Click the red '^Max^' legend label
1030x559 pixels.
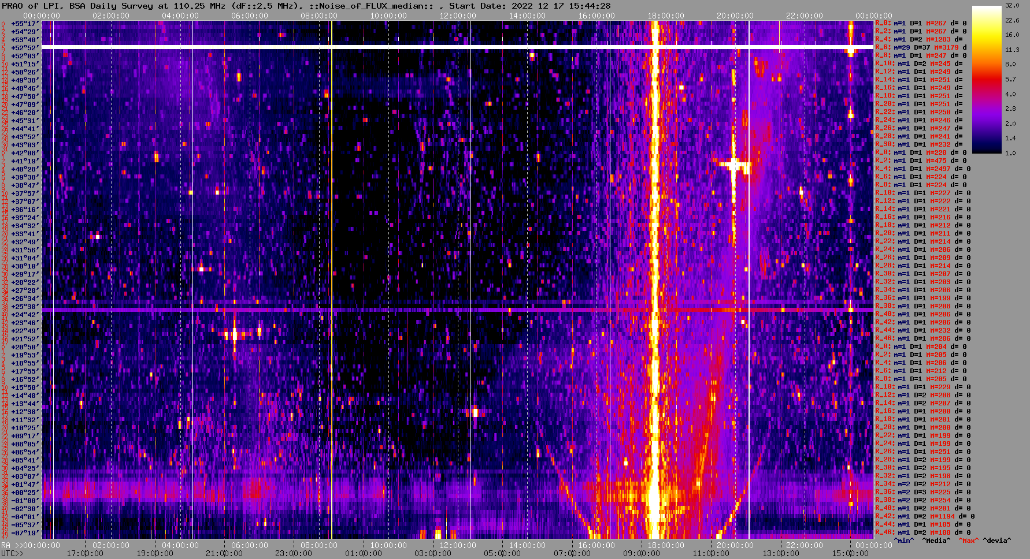pyautogui.click(x=969, y=541)
